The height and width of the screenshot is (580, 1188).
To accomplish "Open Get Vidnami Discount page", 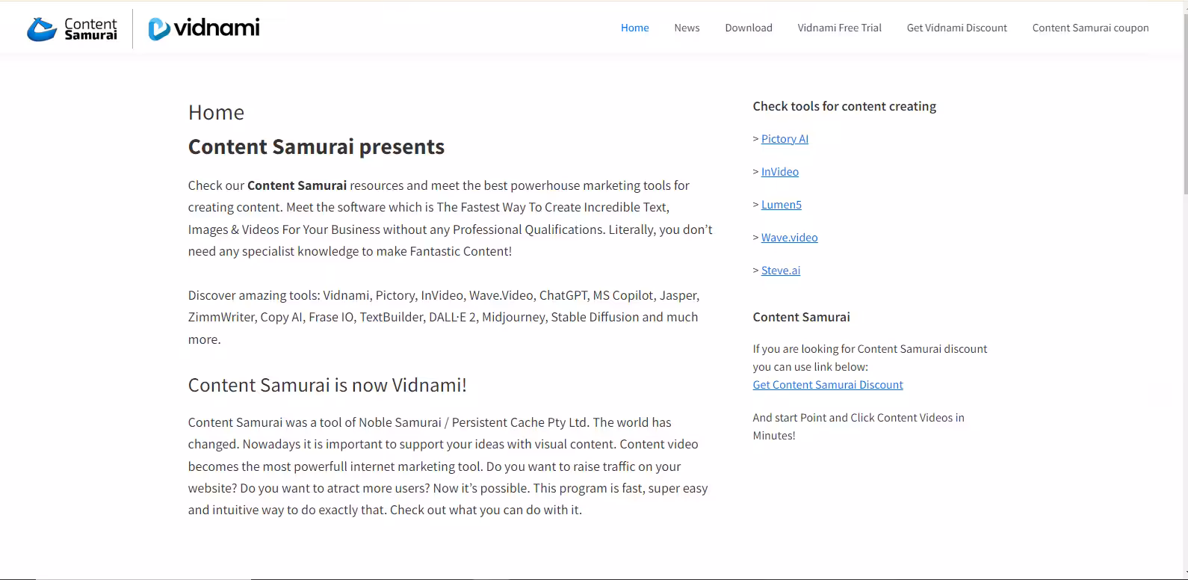I will [x=957, y=28].
